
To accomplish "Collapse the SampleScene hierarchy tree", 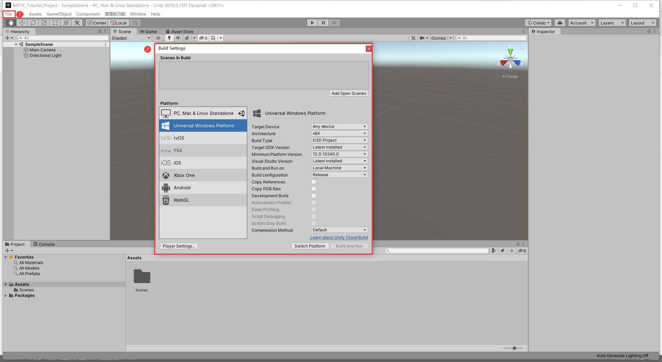I will [x=16, y=44].
